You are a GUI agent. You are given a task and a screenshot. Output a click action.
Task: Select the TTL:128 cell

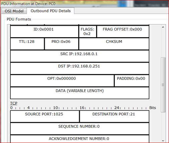pos(27,44)
